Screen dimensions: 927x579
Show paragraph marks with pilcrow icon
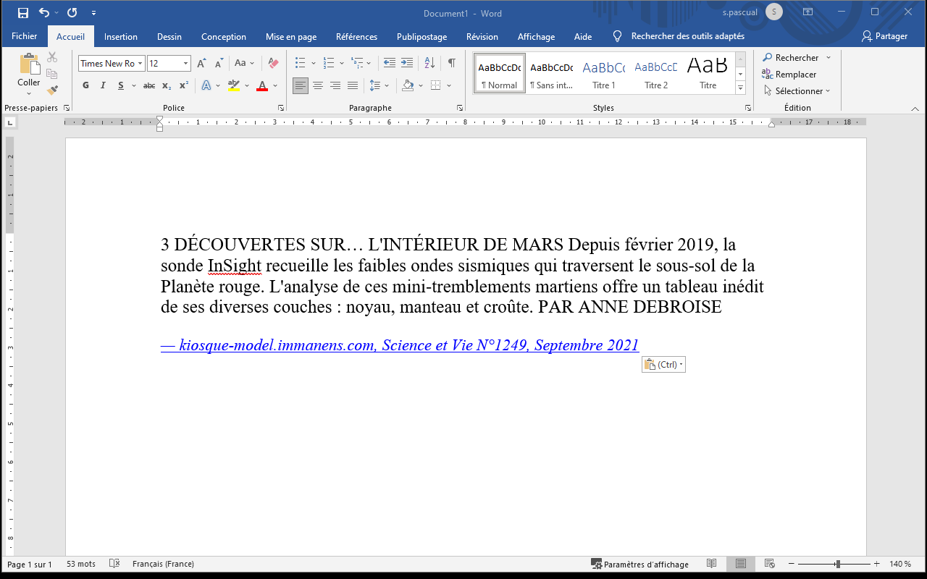(451, 63)
